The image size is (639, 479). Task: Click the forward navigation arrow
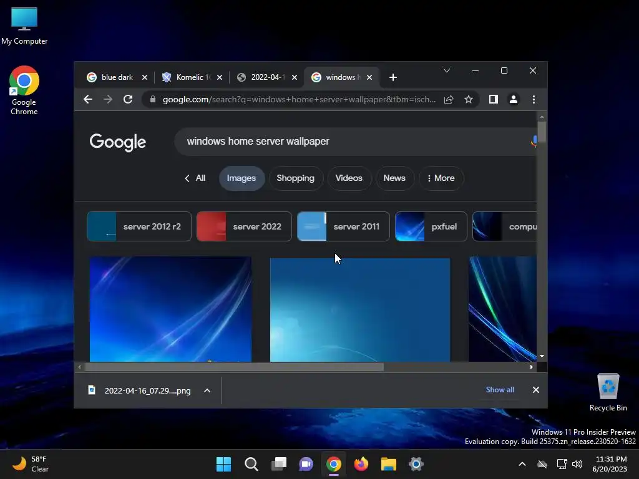[108, 99]
